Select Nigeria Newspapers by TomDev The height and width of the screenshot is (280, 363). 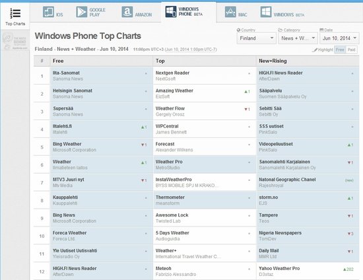tap(280, 232)
